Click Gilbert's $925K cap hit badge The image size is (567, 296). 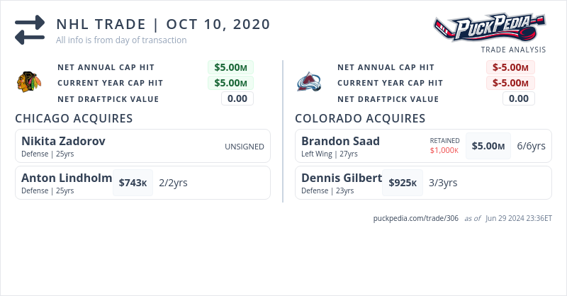coord(403,183)
